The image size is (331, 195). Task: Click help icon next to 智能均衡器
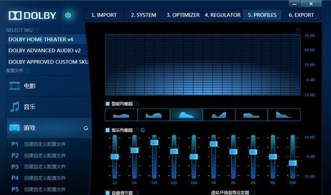pos(137,103)
